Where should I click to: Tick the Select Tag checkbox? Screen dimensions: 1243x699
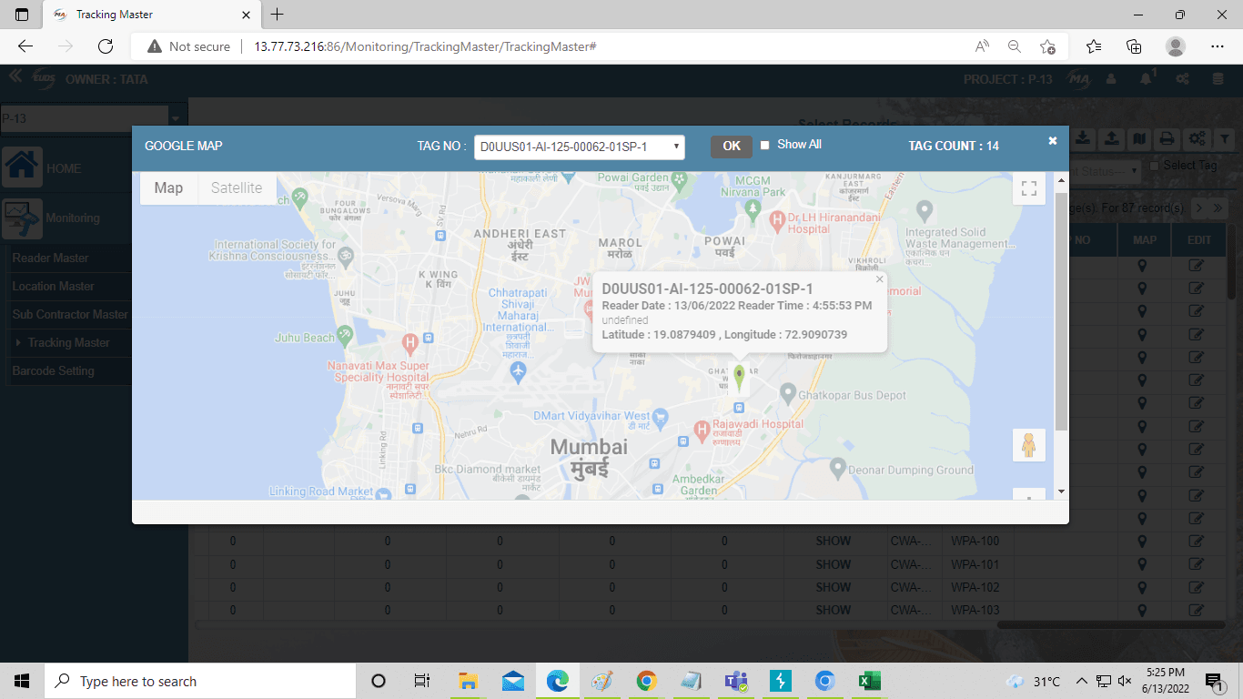tap(1154, 166)
